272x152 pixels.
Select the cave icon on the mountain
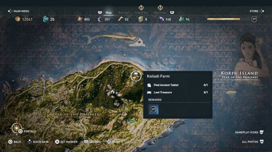(112, 92)
